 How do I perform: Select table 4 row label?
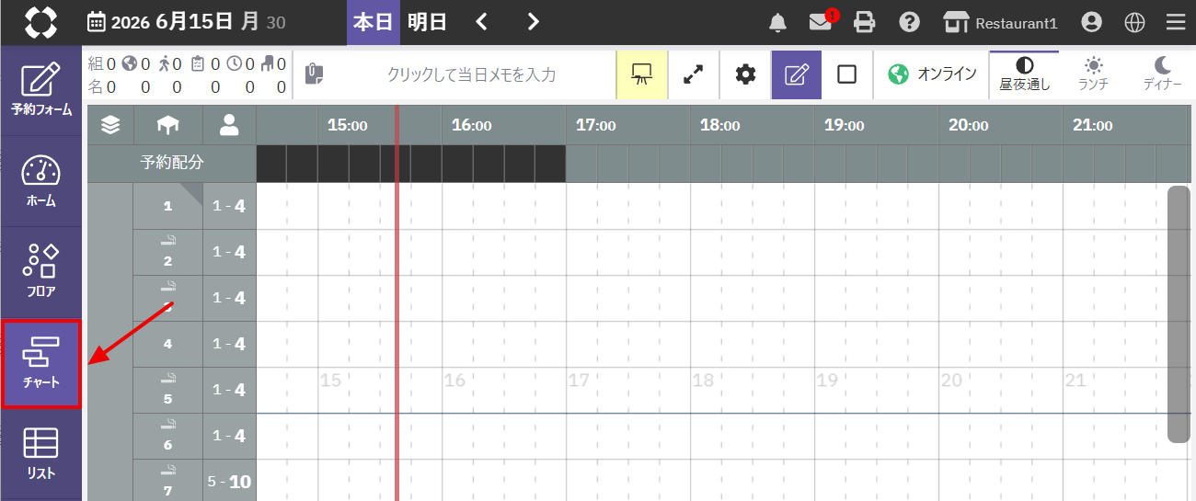167,344
